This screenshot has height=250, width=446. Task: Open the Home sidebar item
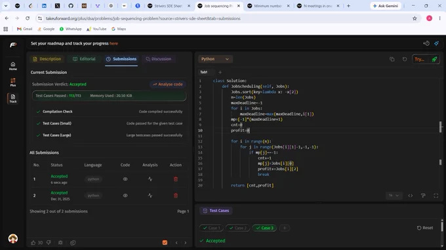point(13,66)
